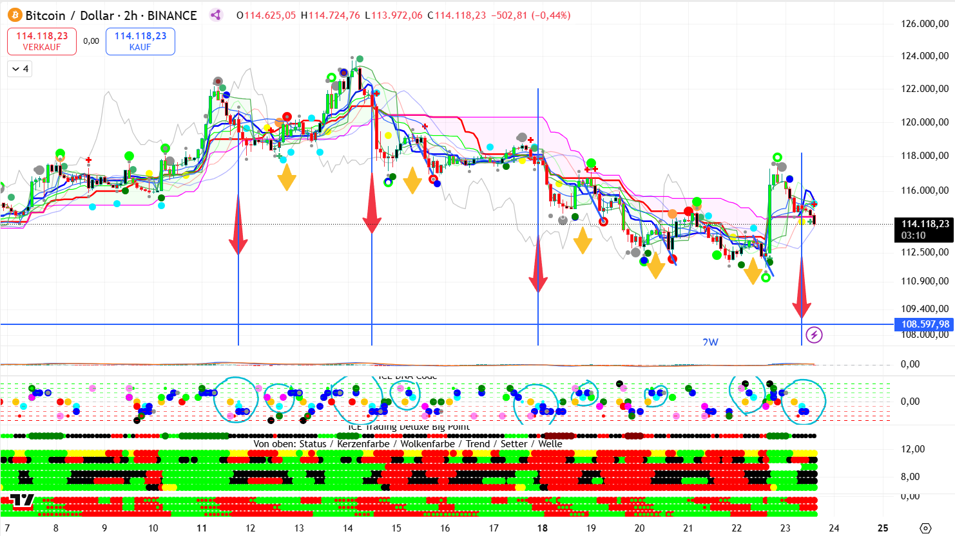Image resolution: width=955 pixels, height=536 pixels.
Task: Select the leftmost yellow down-arrow drawing
Action: (x=287, y=177)
